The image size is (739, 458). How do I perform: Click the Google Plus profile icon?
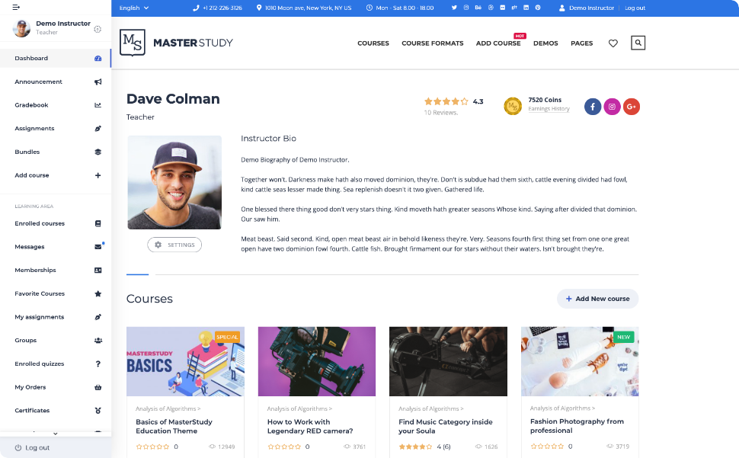(631, 107)
